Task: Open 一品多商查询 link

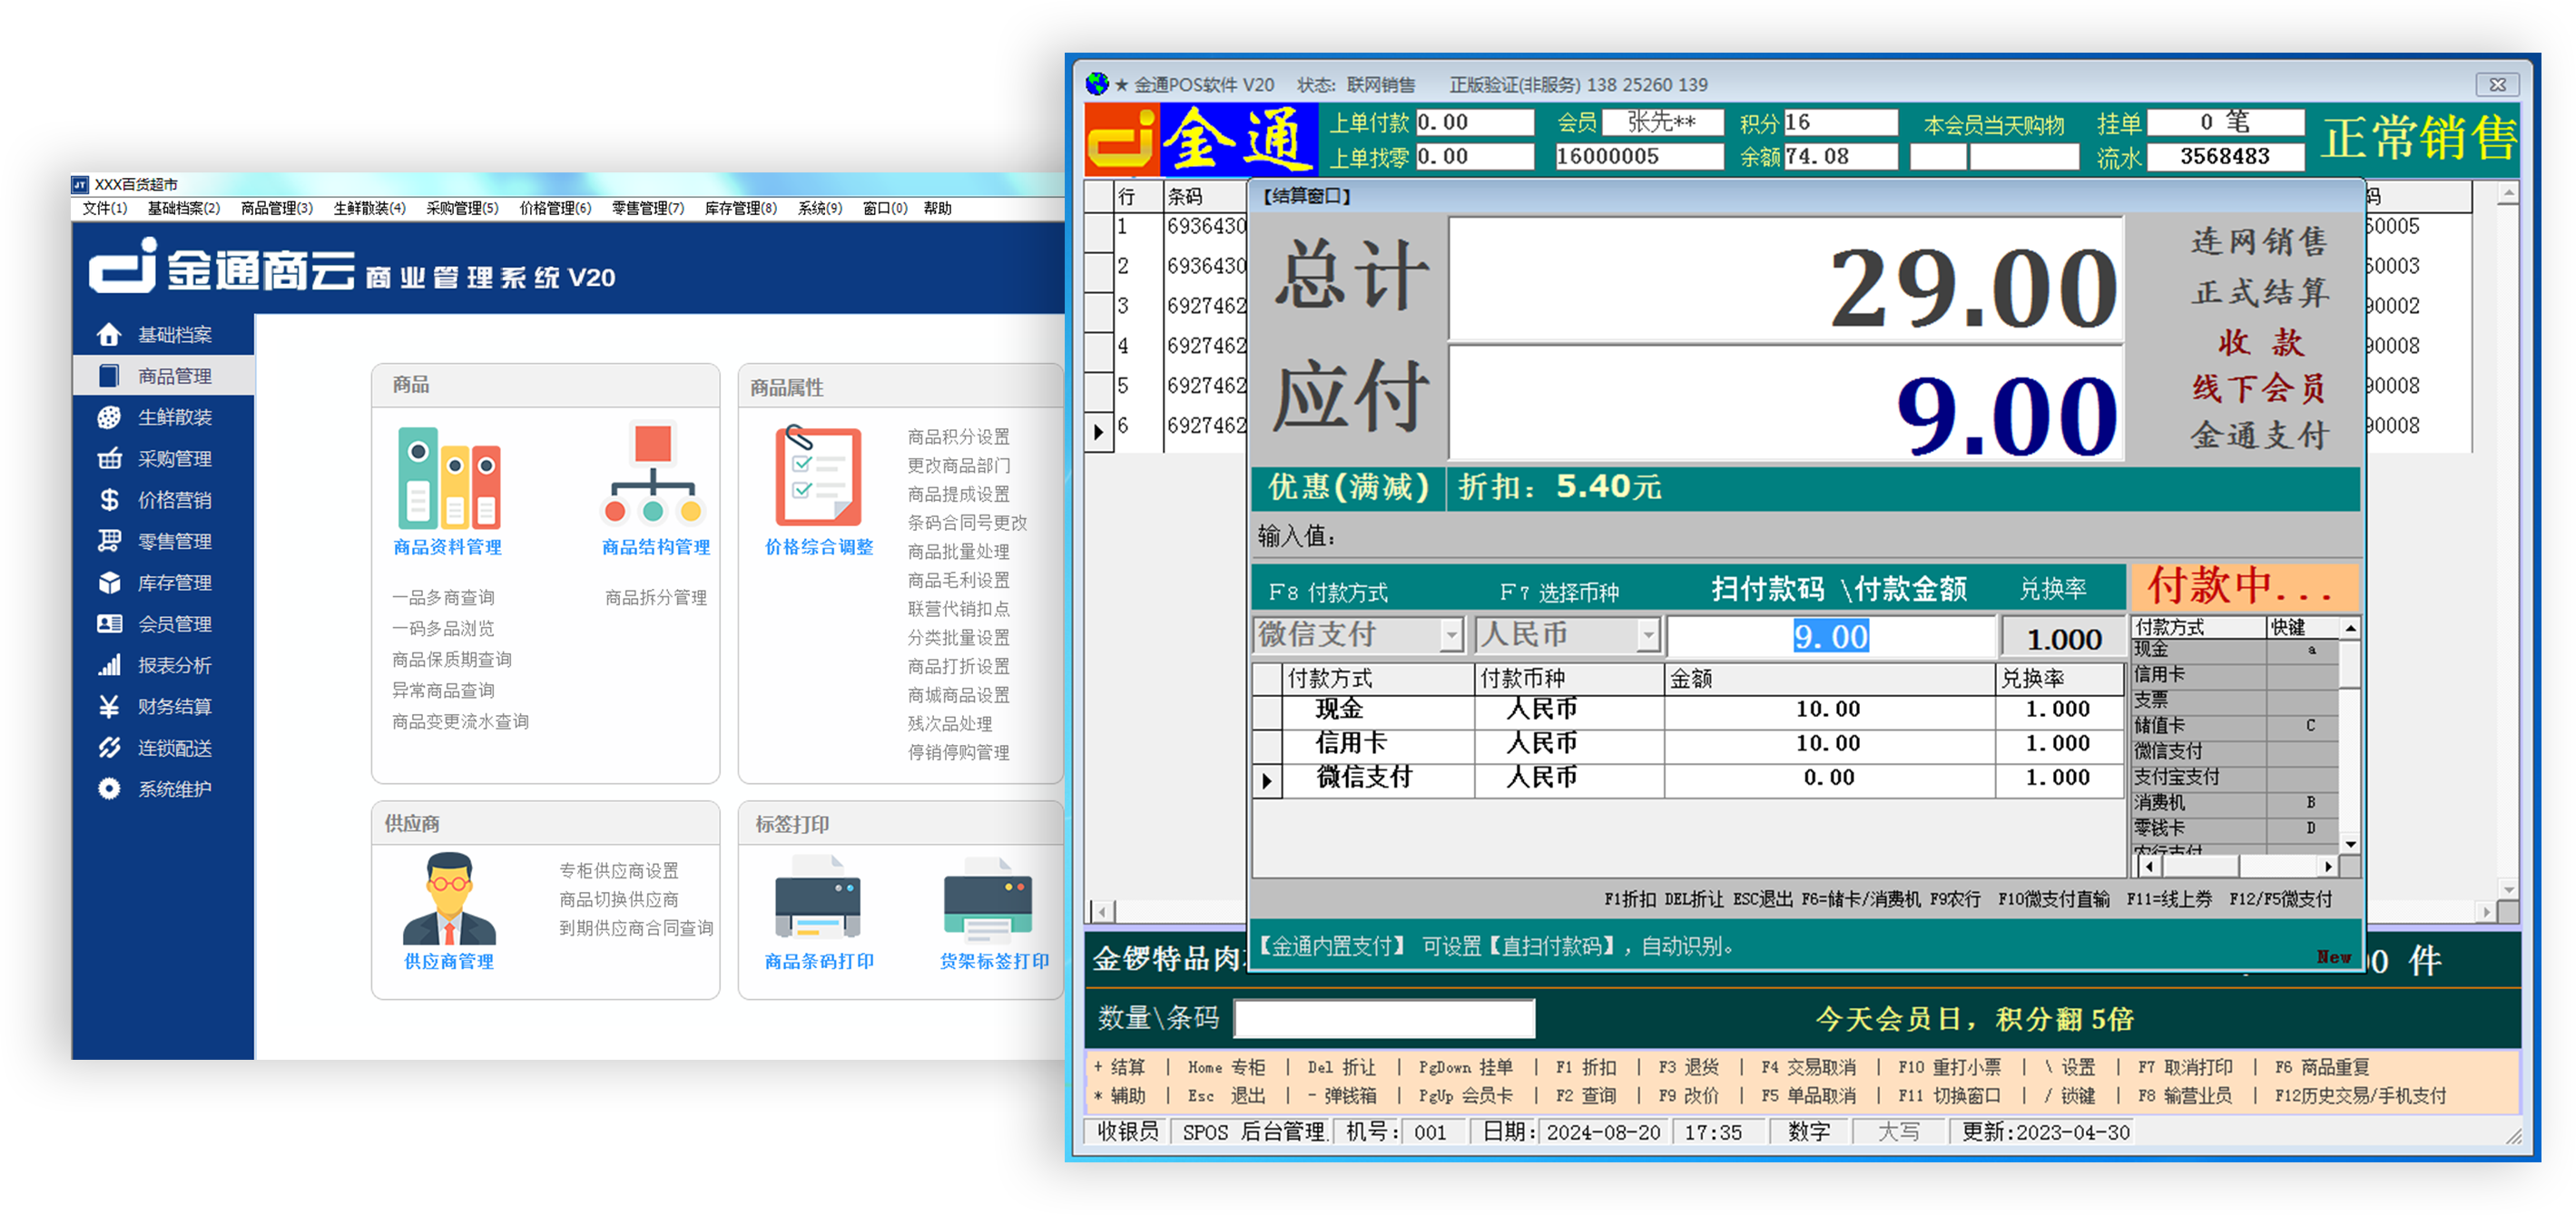Action: point(444,597)
